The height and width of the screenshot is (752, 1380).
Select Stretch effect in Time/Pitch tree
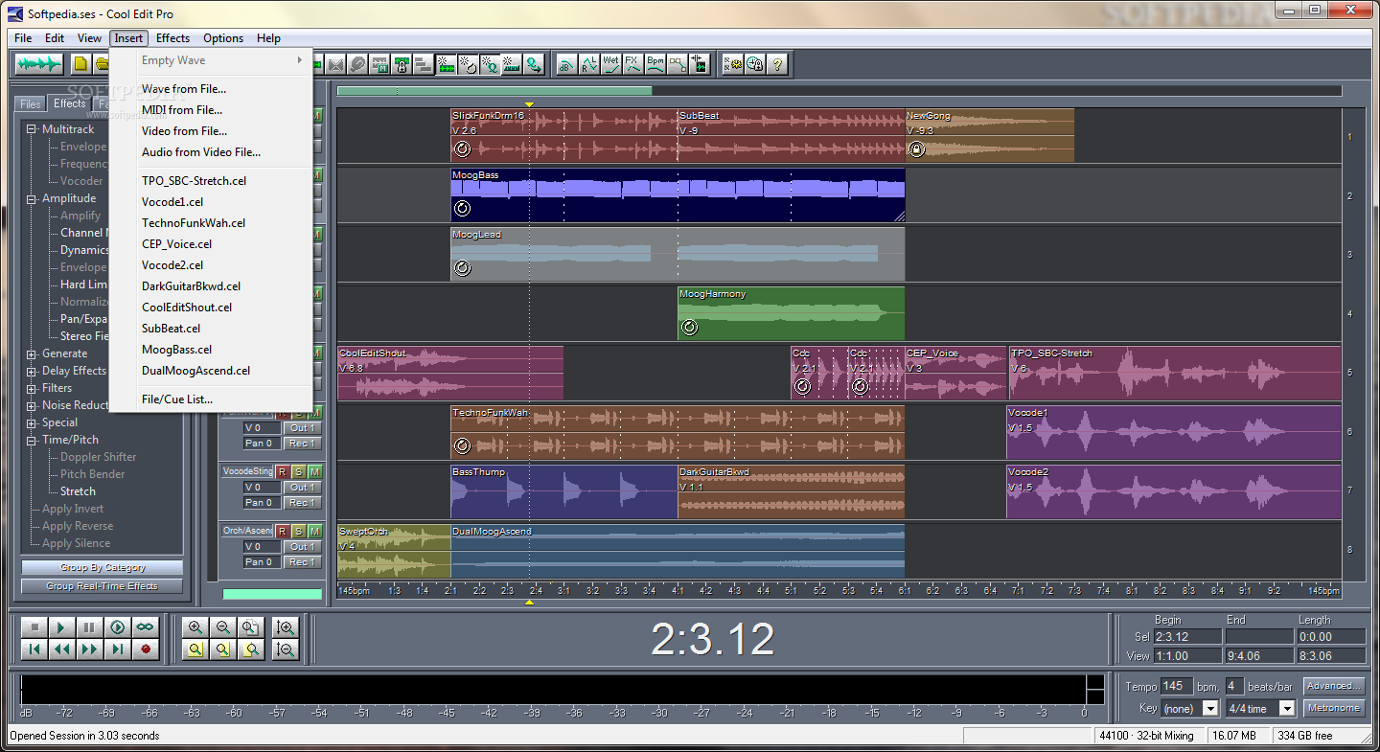[x=78, y=491]
